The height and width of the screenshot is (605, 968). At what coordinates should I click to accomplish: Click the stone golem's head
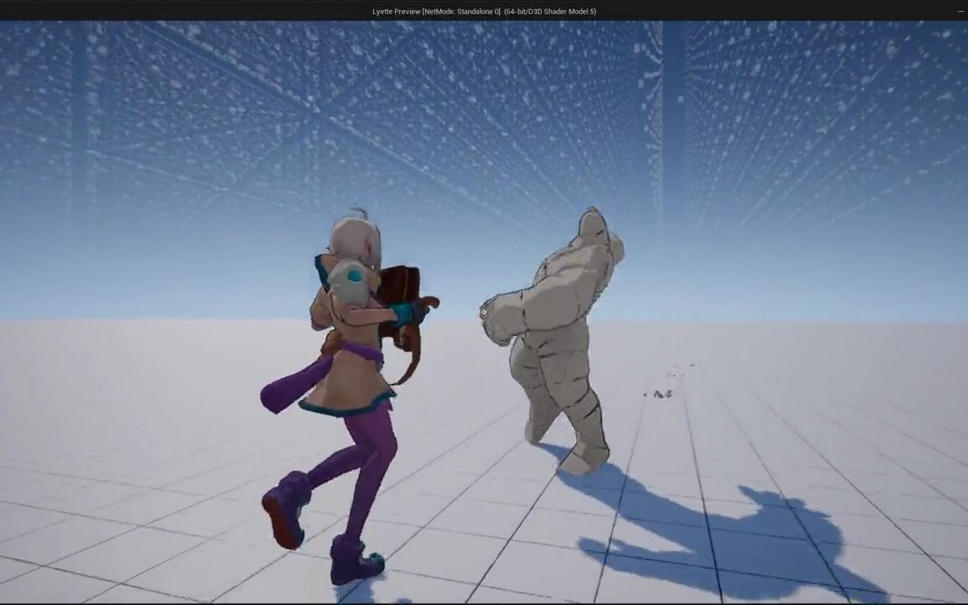coord(595,229)
